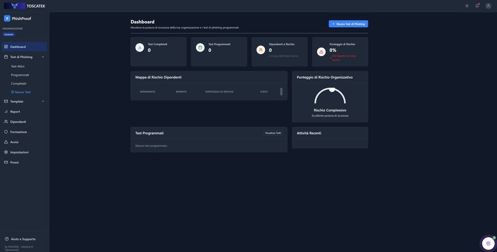This screenshot has width=497, height=252.
Task: Click the Punteggio di Rischio alert icon
Action: (321, 52)
